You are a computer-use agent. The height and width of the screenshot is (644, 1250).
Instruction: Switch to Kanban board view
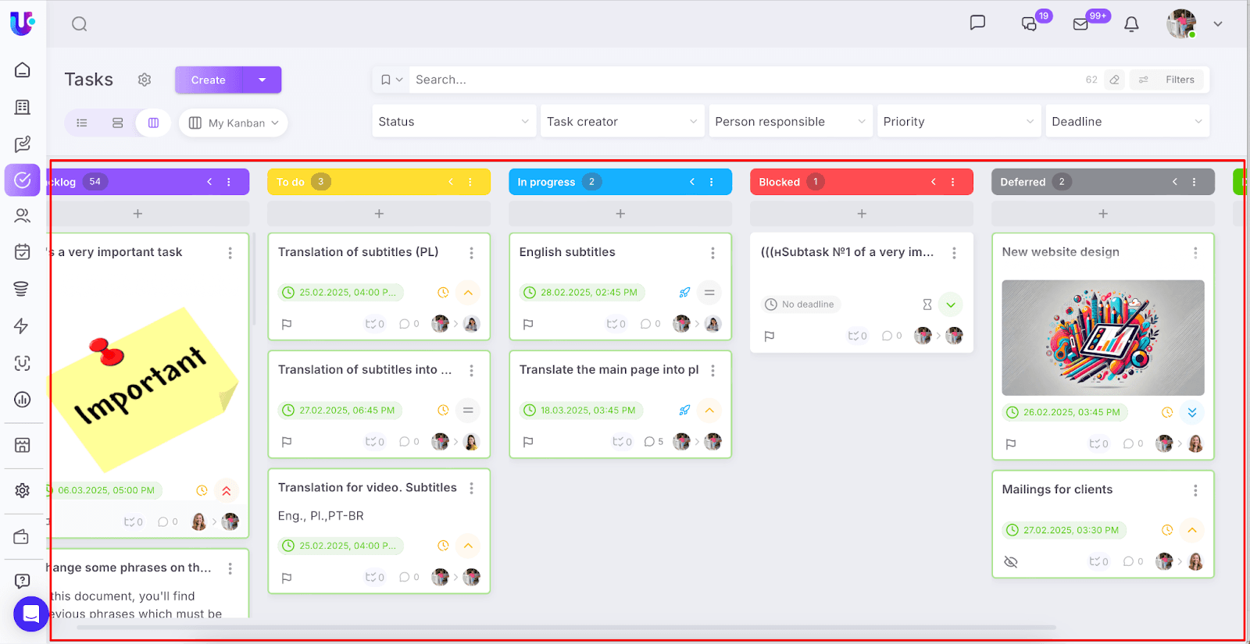pyautogui.click(x=154, y=123)
